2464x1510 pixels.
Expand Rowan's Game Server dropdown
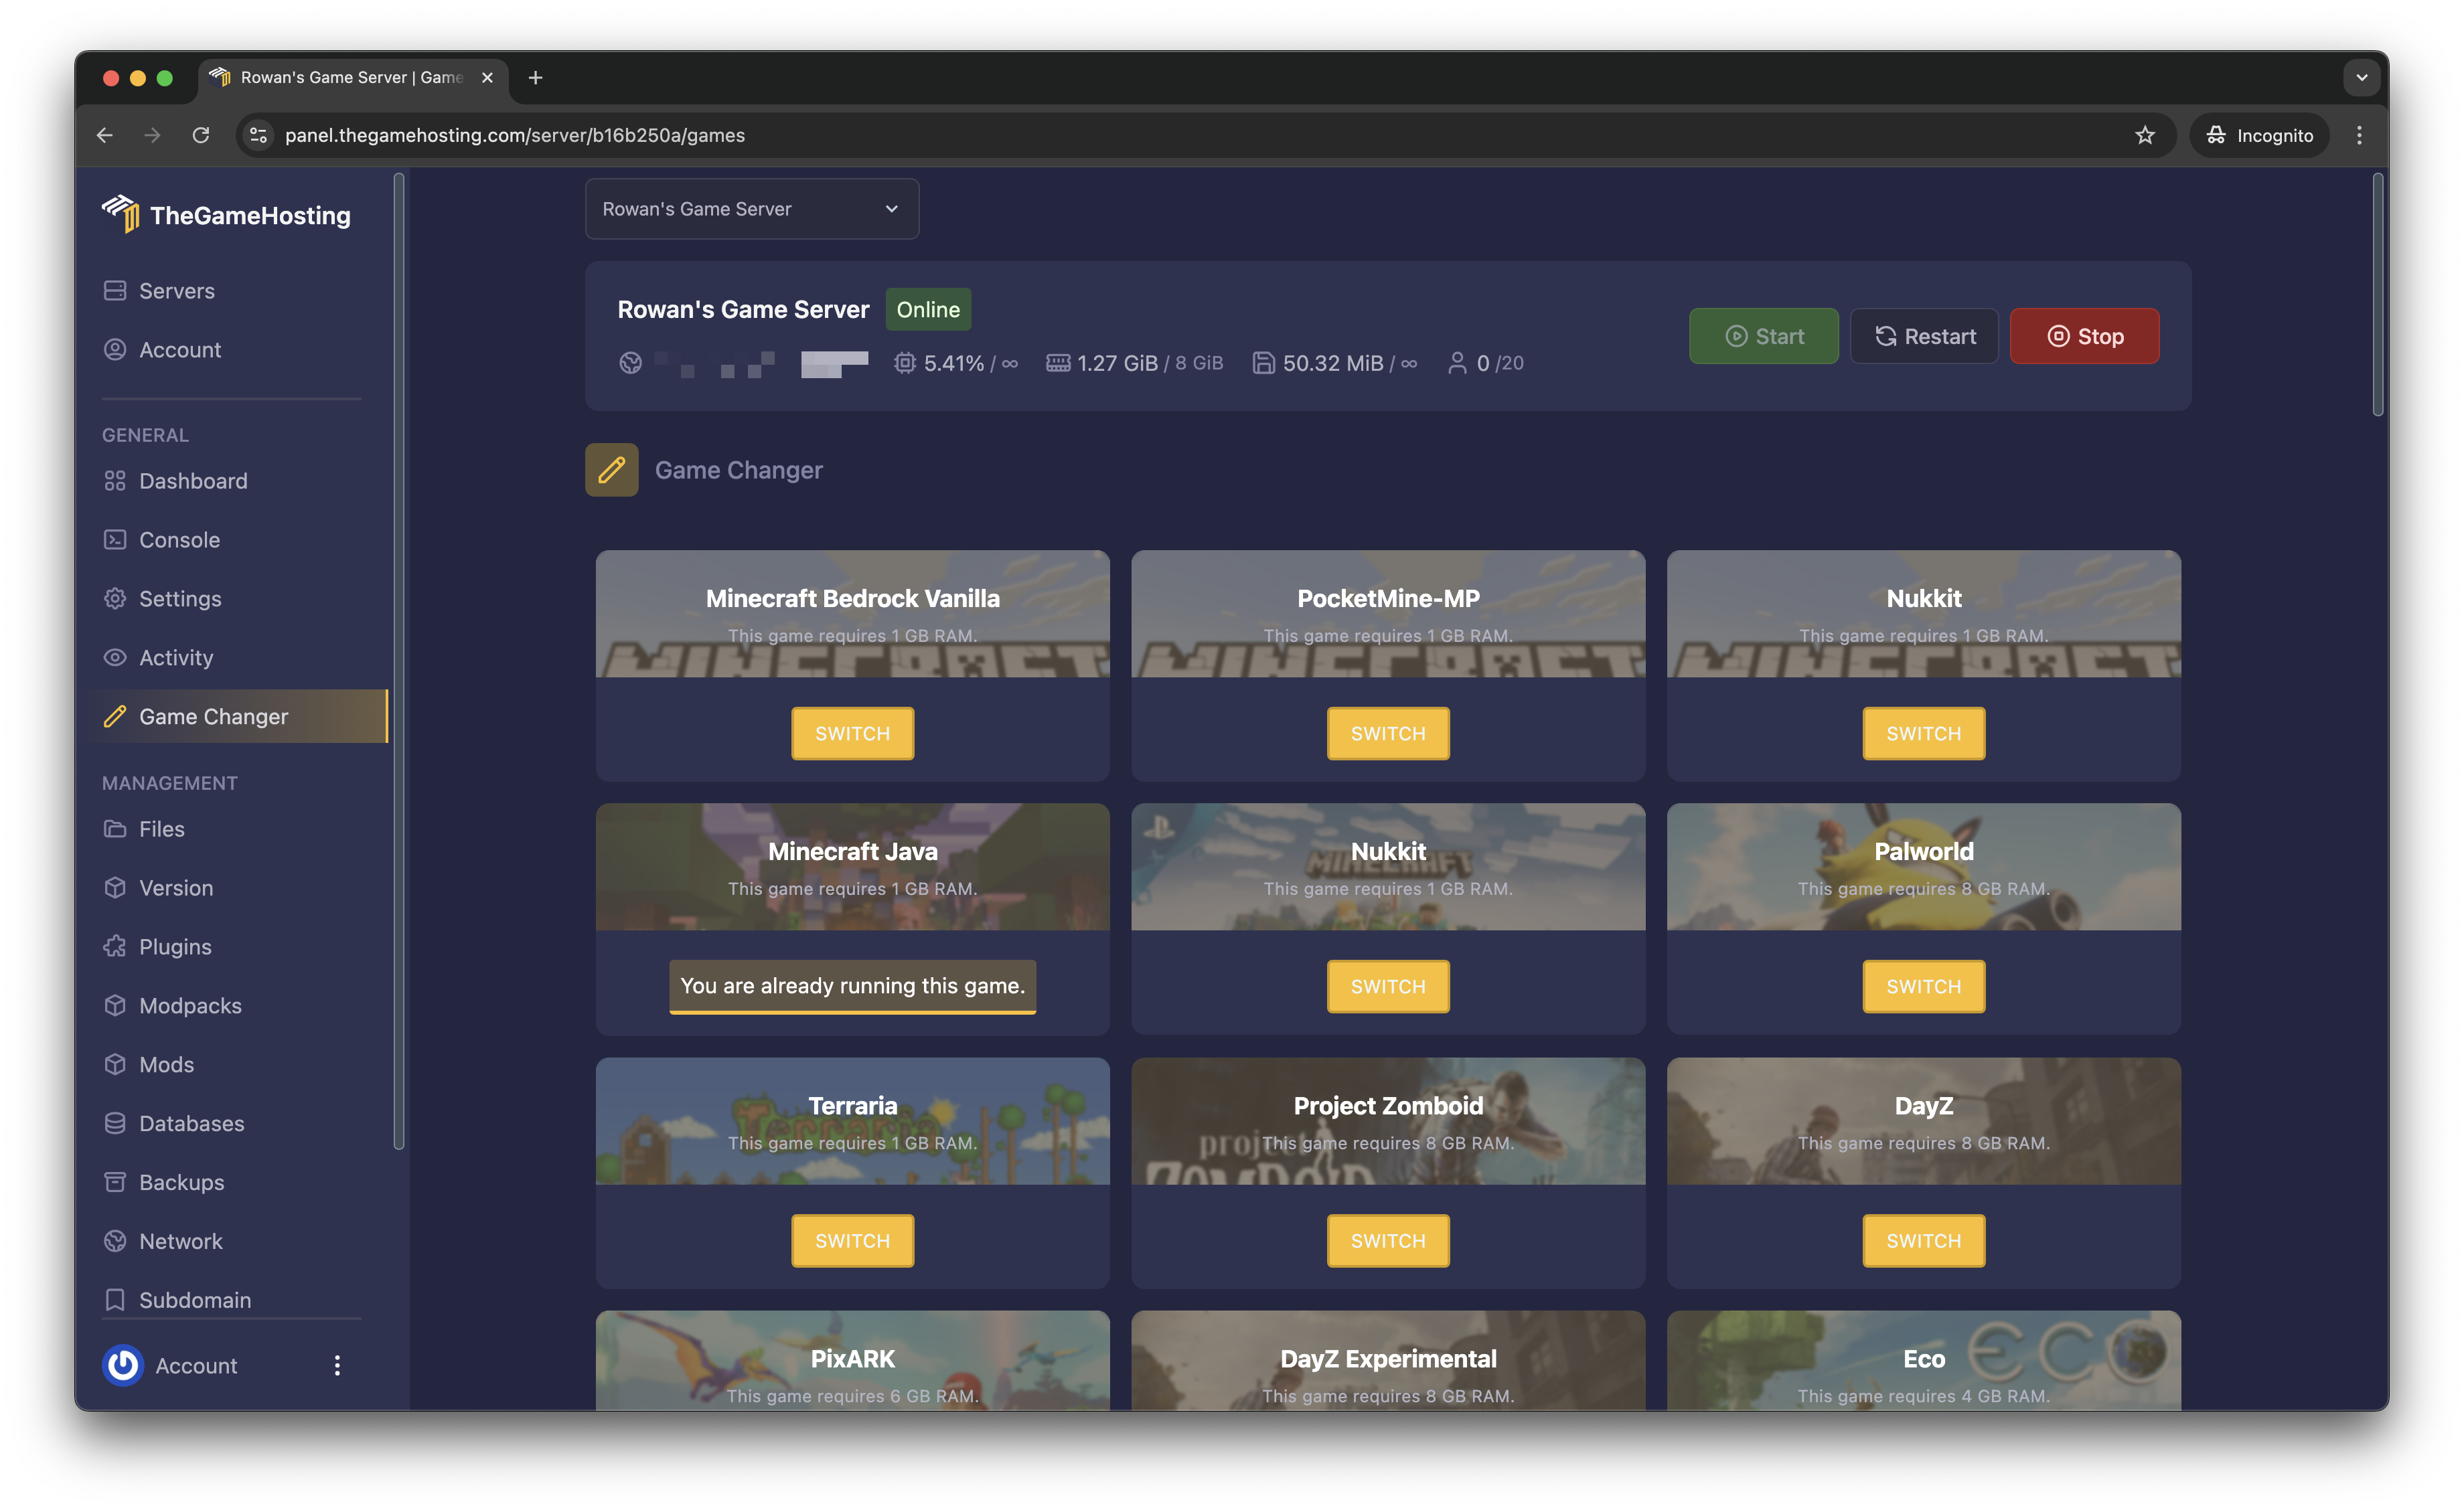coord(751,209)
